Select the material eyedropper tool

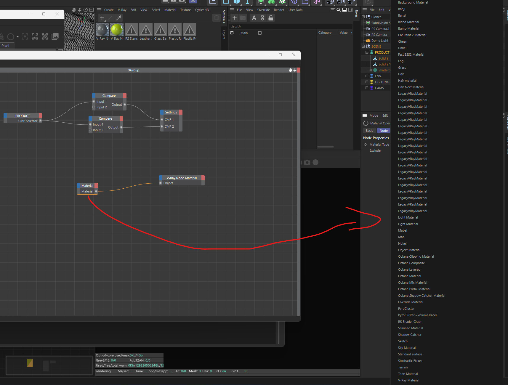[x=118, y=18]
